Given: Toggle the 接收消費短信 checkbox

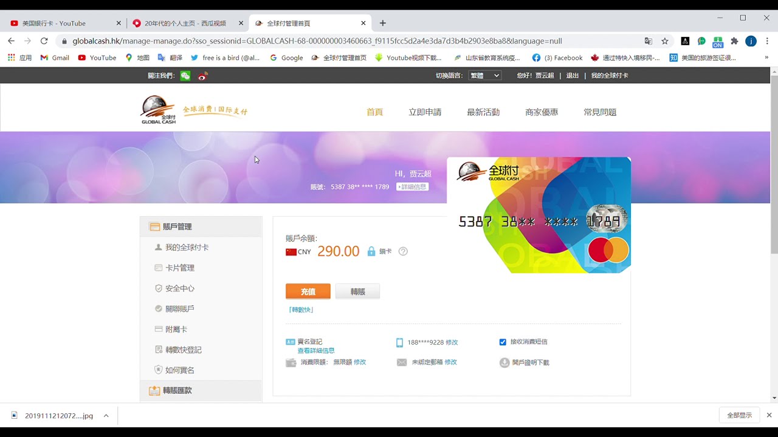Looking at the screenshot, I should 503,342.
